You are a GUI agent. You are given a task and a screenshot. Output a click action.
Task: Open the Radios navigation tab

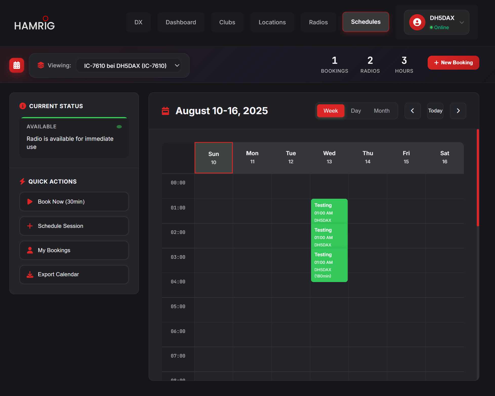click(x=318, y=22)
